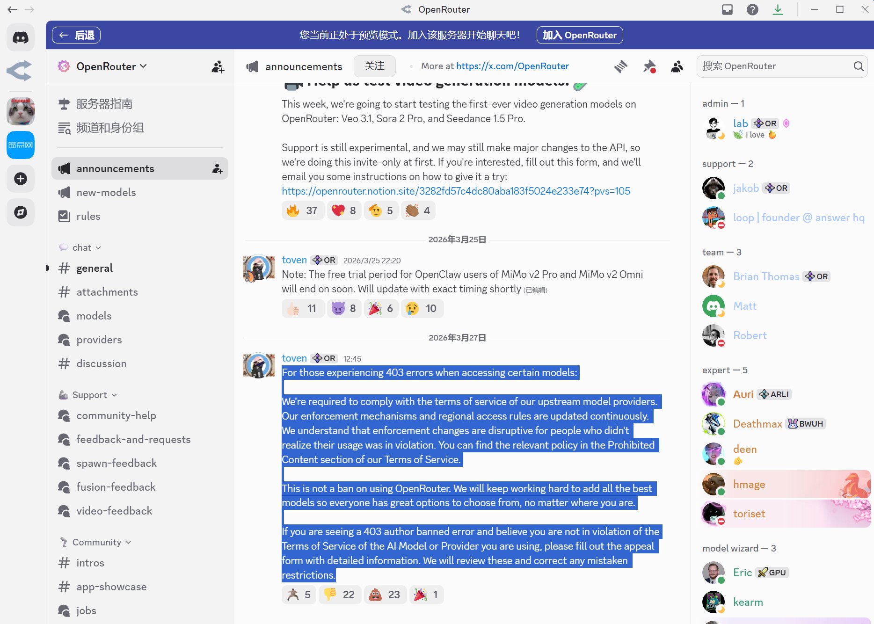
Task: Open the inbox icon in title bar
Action: pos(727,9)
